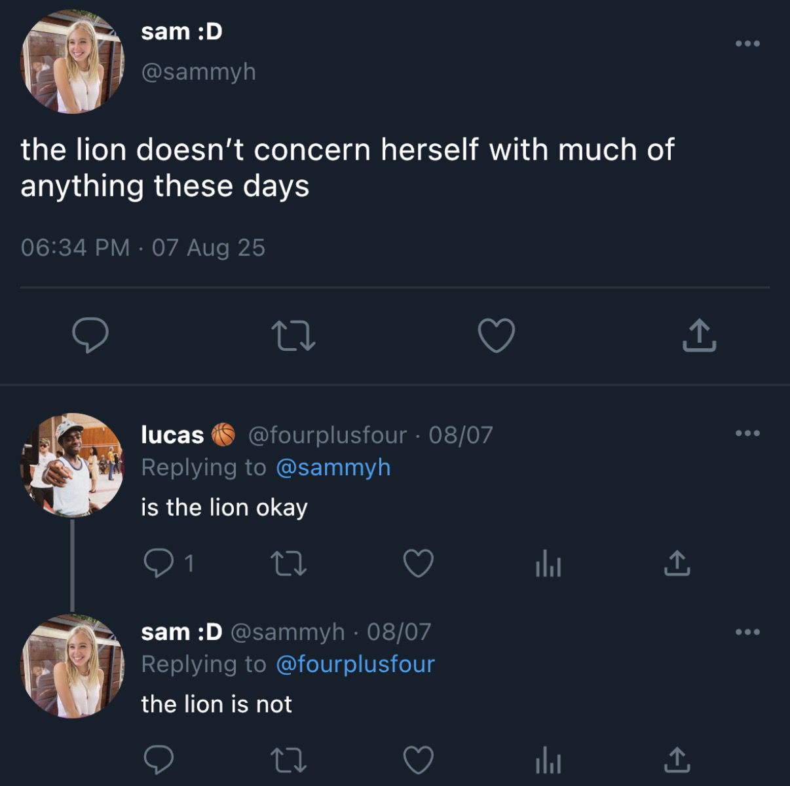790x786 pixels.
Task: Share the main tweet by sam
Action: tap(699, 335)
